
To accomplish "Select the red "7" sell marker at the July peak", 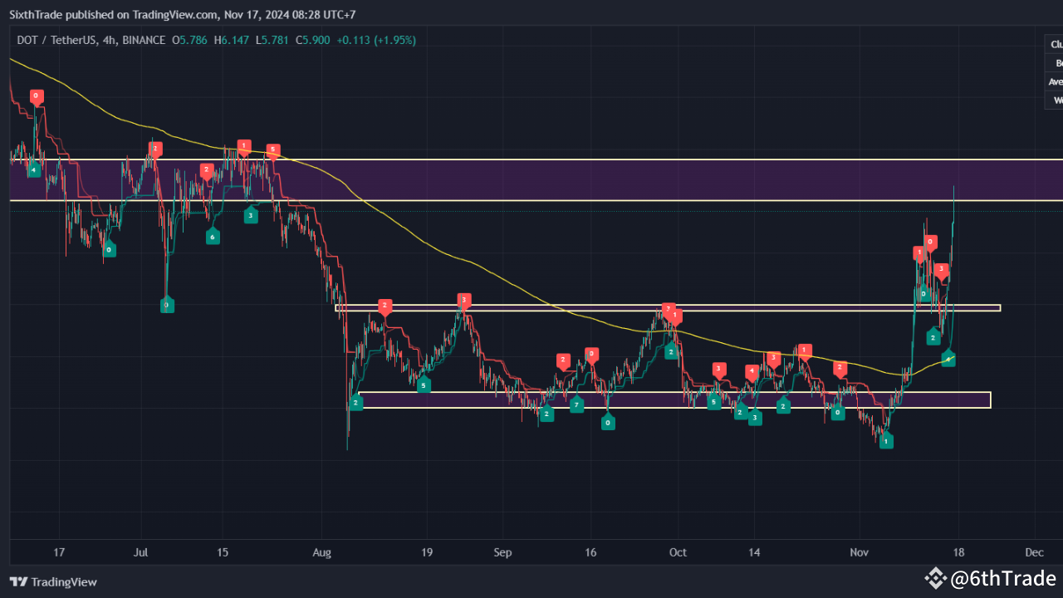I will pos(154,148).
